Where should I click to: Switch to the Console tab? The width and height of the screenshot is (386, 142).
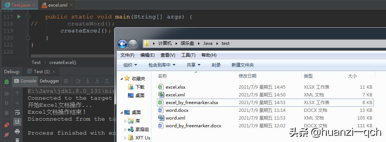(25, 81)
